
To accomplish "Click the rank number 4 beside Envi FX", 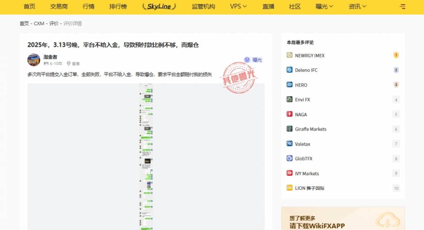I will coord(396,100).
